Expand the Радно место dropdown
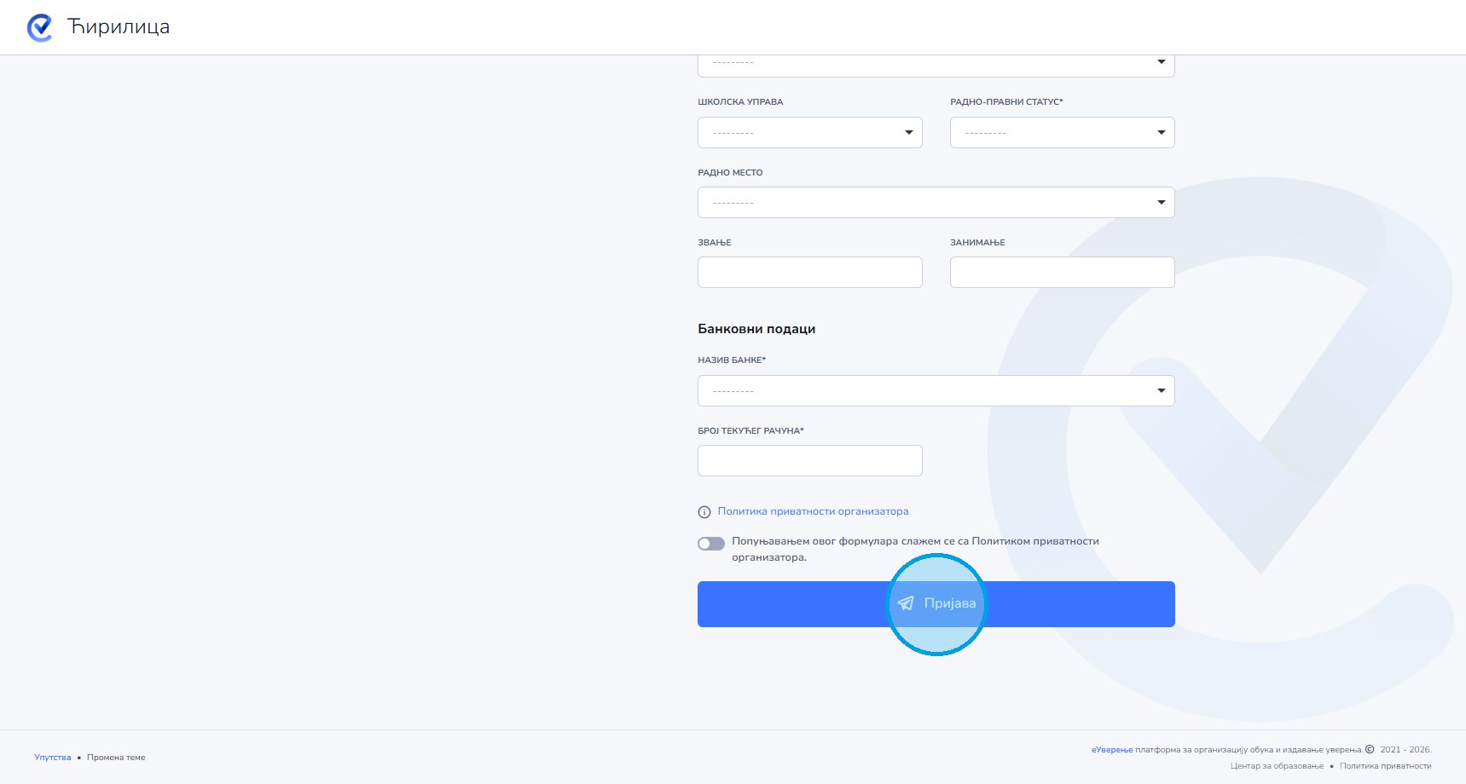Viewport: 1466px width, 784px height. point(936,203)
